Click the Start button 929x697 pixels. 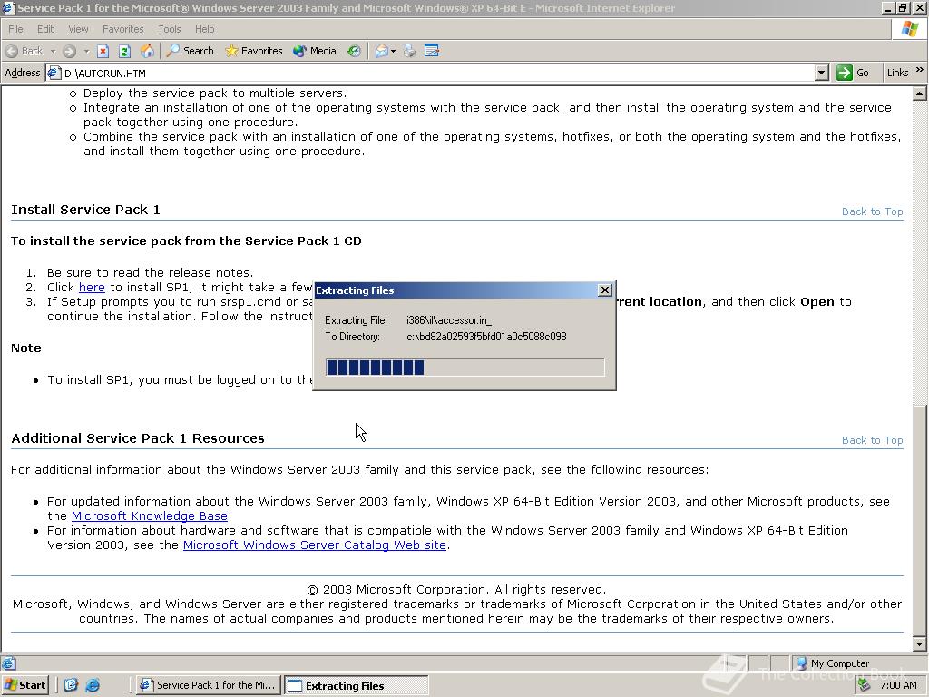click(24, 685)
